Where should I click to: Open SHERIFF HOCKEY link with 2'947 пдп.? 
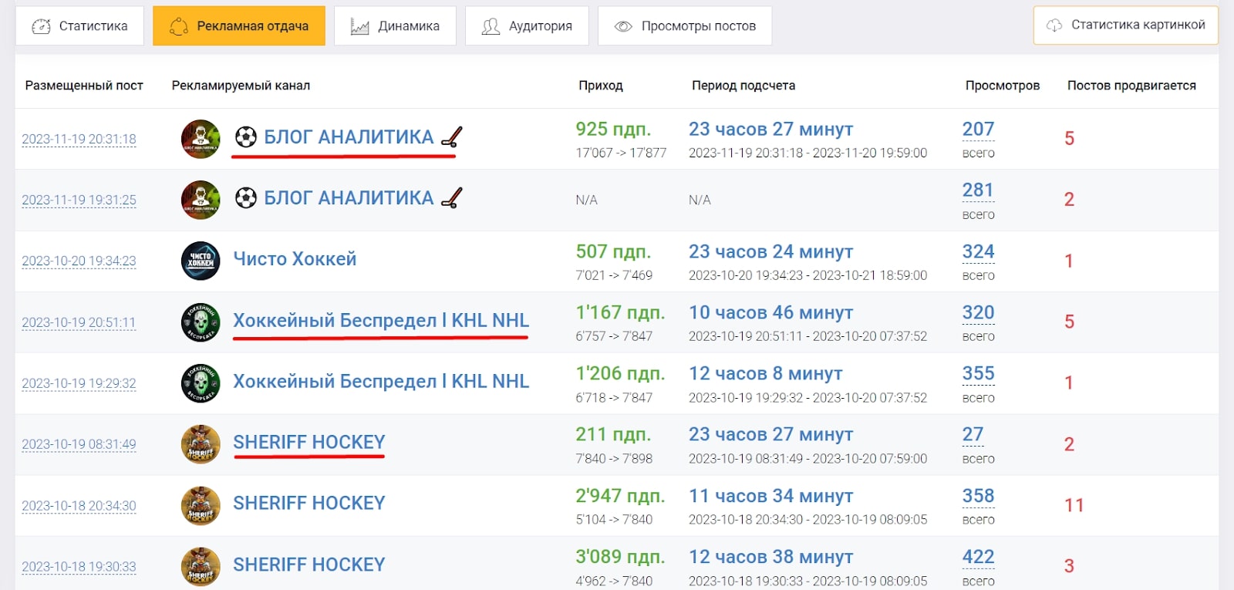click(x=309, y=503)
